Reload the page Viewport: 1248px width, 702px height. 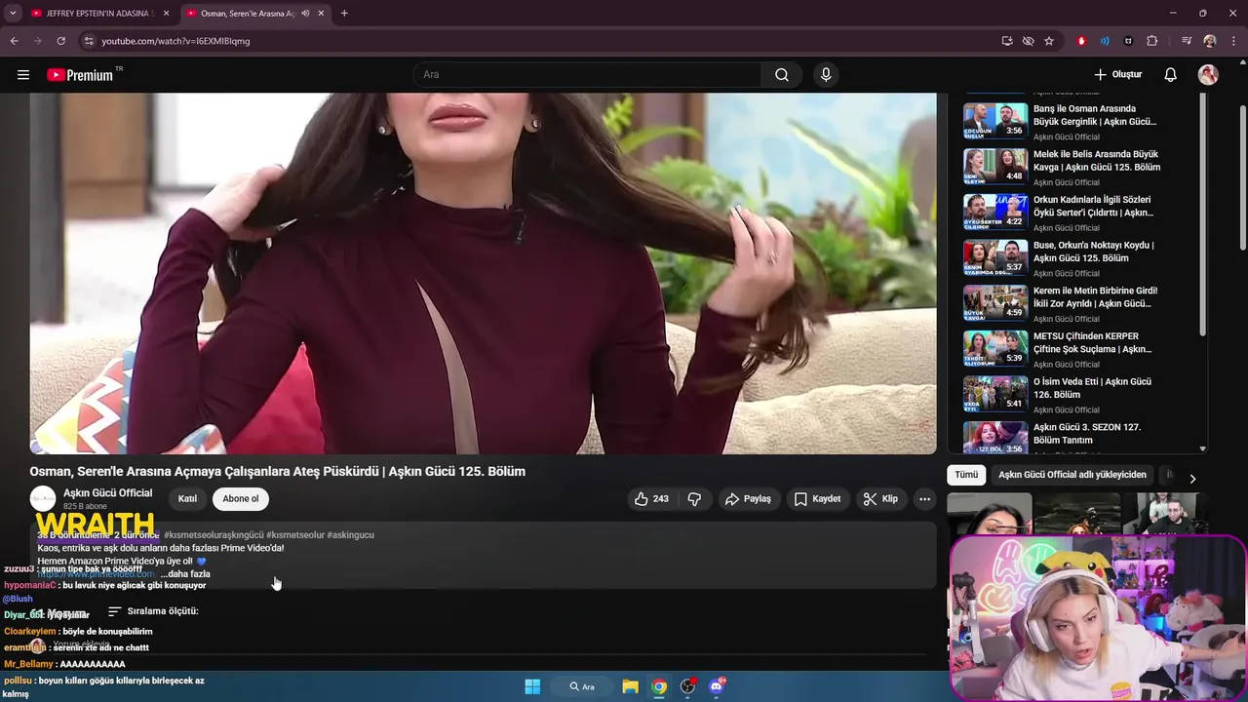[60, 41]
